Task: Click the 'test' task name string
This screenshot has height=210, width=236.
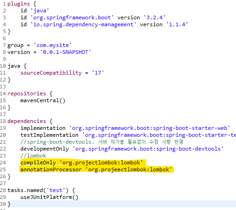Action: coord(56,190)
